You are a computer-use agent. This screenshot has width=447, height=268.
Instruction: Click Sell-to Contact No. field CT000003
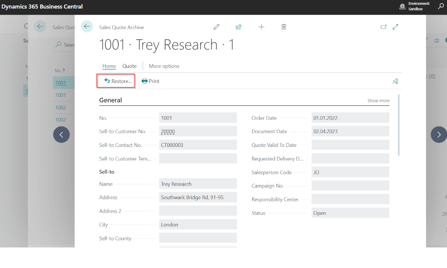pyautogui.click(x=198, y=145)
